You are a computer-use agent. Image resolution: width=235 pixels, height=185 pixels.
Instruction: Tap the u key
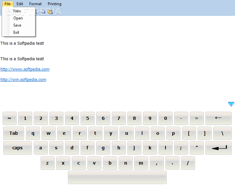click(126, 133)
